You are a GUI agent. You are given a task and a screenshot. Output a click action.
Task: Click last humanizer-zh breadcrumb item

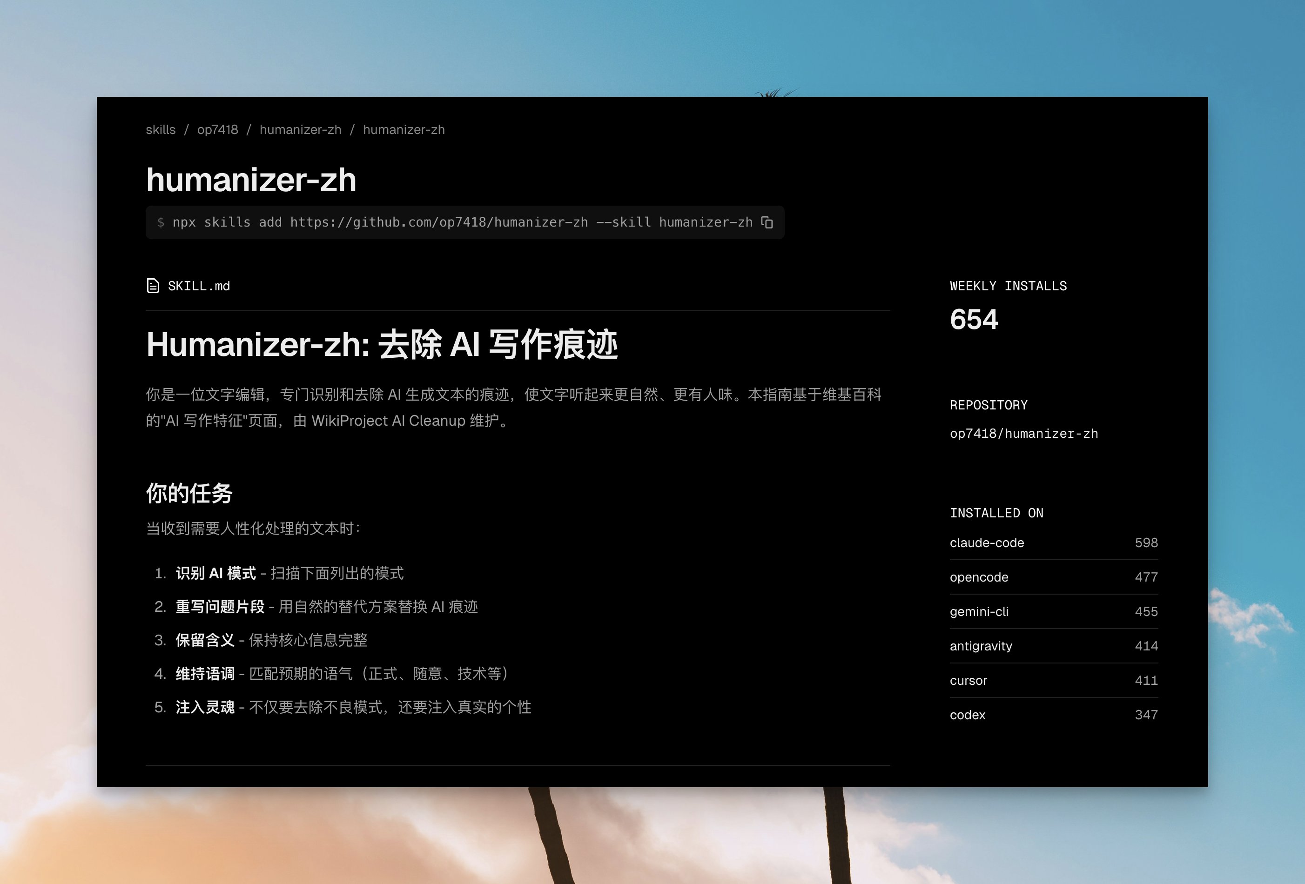(x=404, y=130)
